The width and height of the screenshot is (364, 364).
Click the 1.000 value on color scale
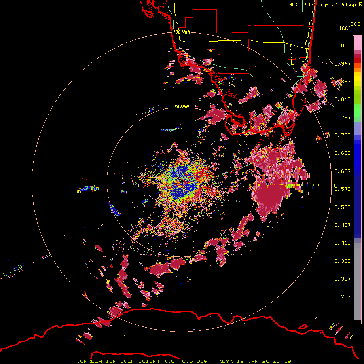343,45
